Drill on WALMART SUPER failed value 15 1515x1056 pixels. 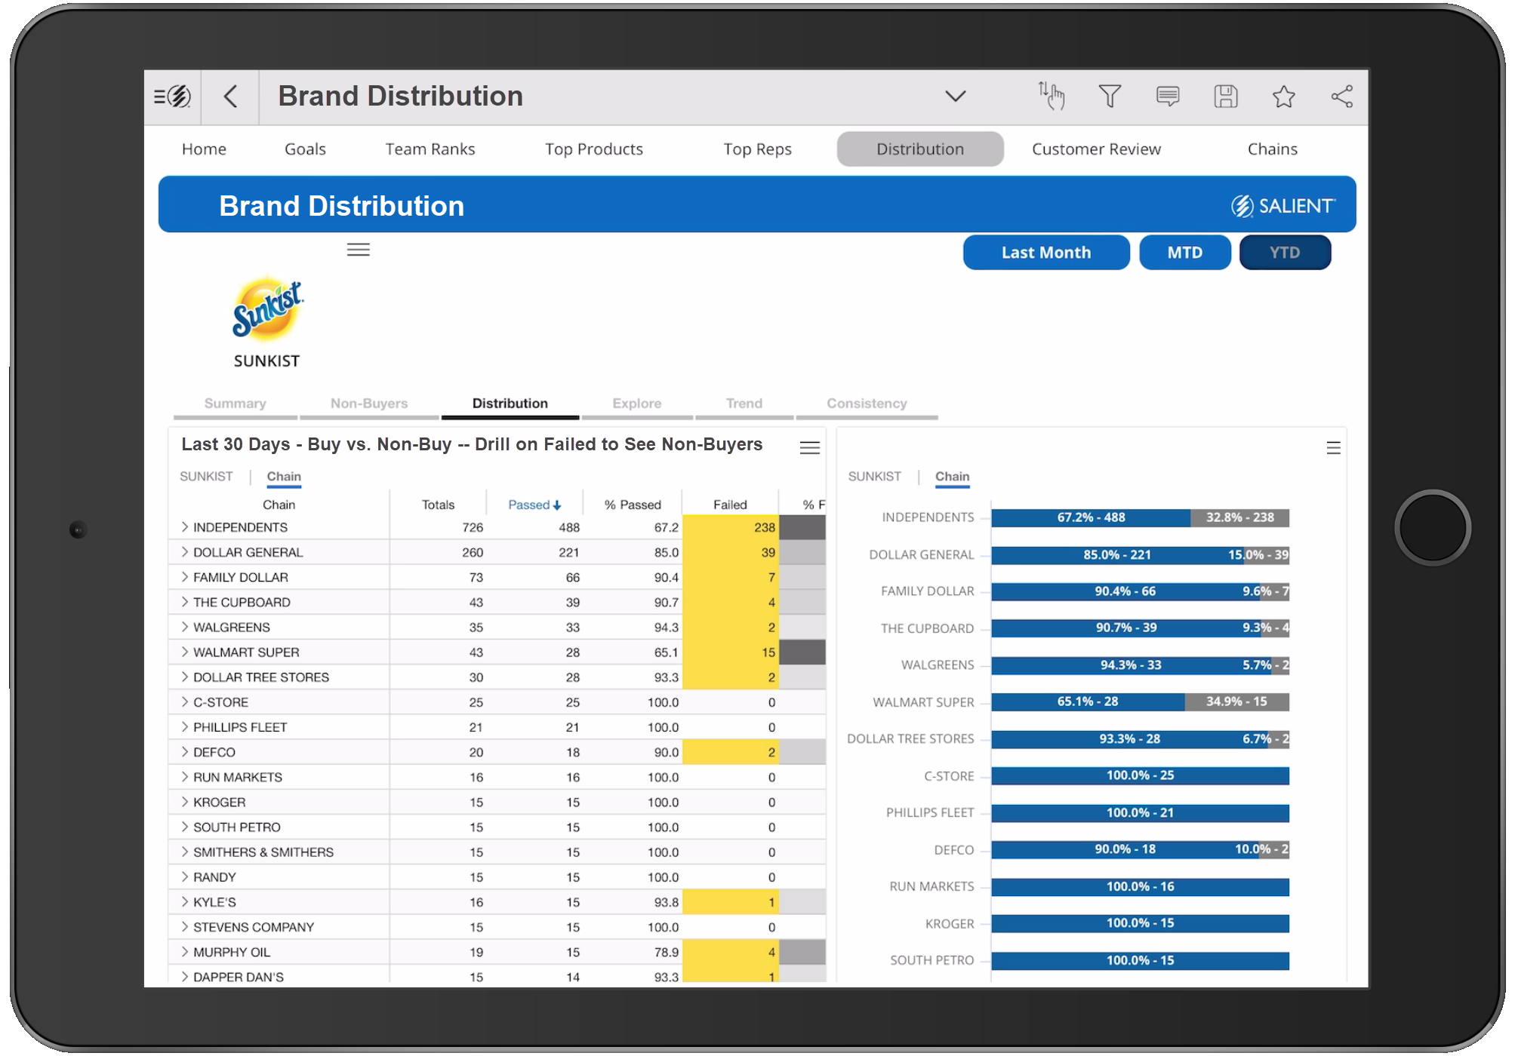pyautogui.click(x=730, y=652)
